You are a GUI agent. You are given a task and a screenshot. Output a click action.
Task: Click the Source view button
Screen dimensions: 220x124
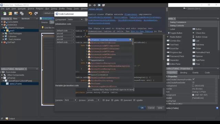click(x=44, y=22)
